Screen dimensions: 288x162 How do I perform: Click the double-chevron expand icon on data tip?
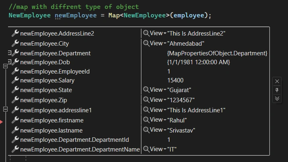pyautogui.click(x=277, y=99)
